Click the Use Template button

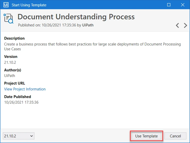click(146, 136)
